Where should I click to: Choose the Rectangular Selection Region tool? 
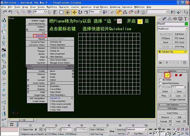(61, 12)
